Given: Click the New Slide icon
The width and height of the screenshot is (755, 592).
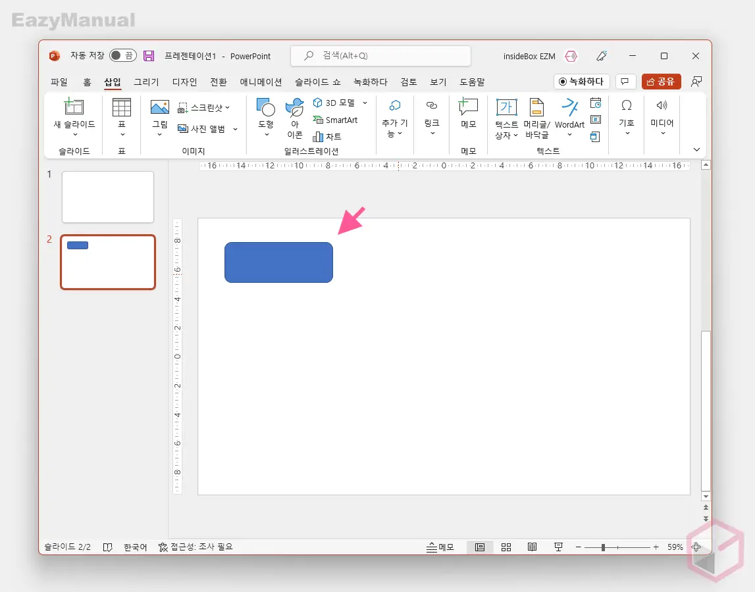Looking at the screenshot, I should (74, 107).
